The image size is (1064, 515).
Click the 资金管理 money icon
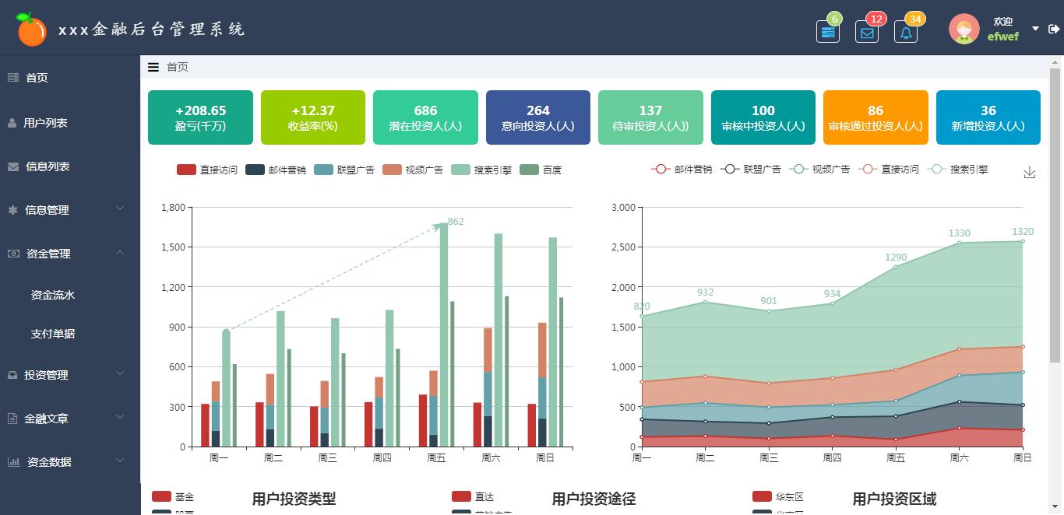tap(13, 254)
